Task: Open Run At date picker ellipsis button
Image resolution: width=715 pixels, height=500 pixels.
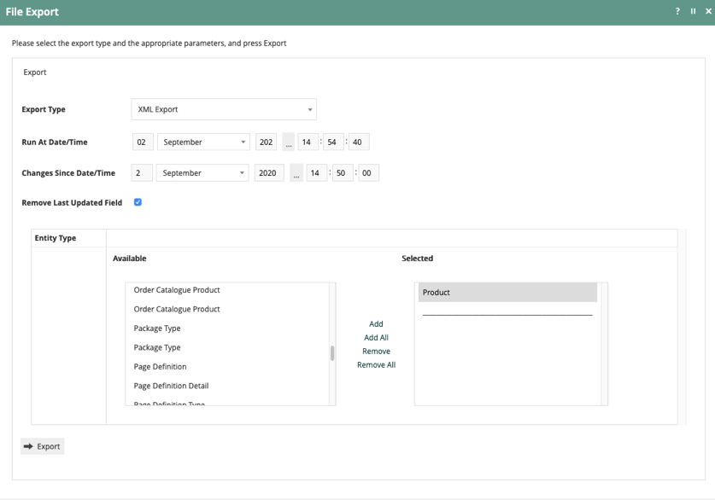Action: tap(289, 142)
